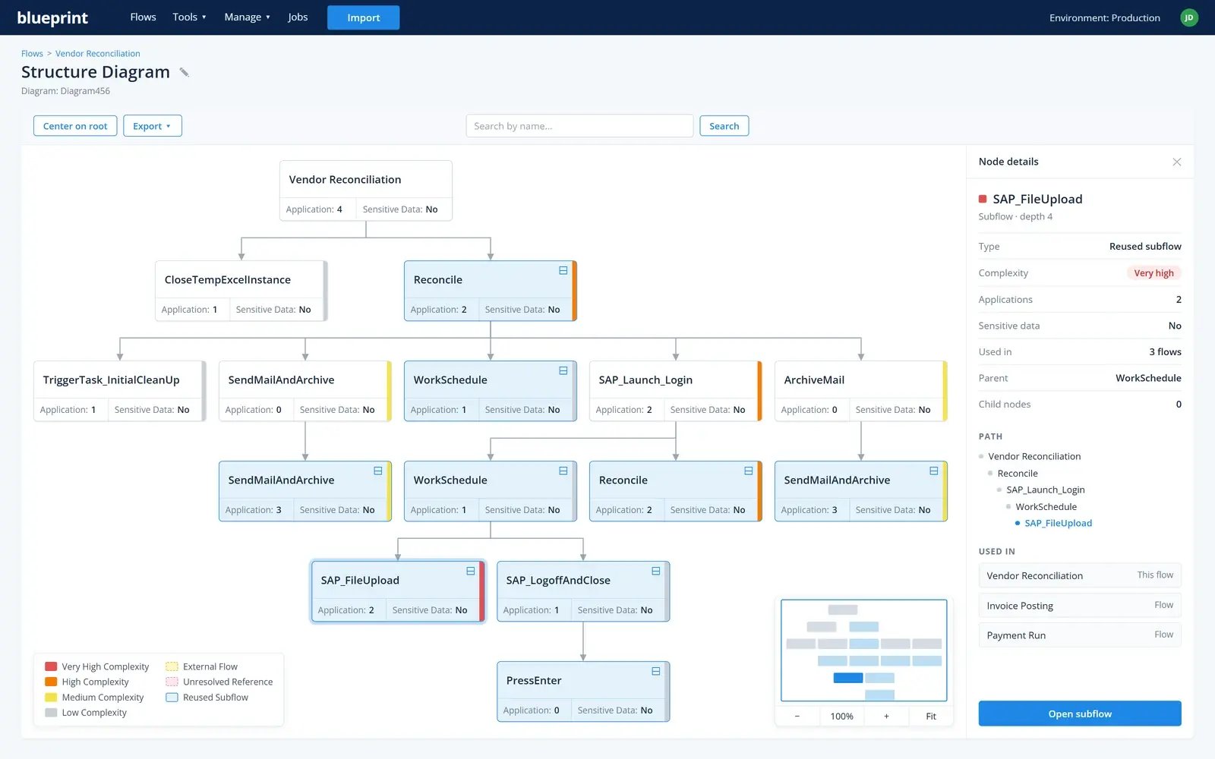
Task: Collapse the PressEnter node
Action: point(656,671)
